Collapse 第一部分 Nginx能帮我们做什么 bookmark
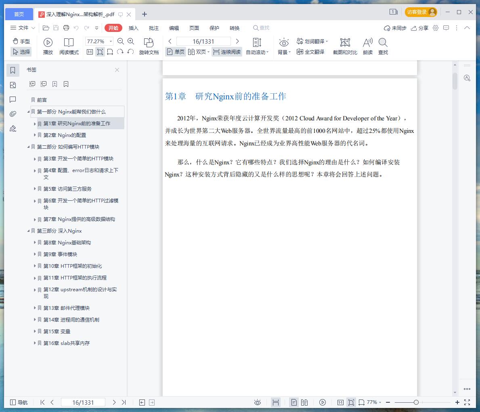 [x=29, y=112]
